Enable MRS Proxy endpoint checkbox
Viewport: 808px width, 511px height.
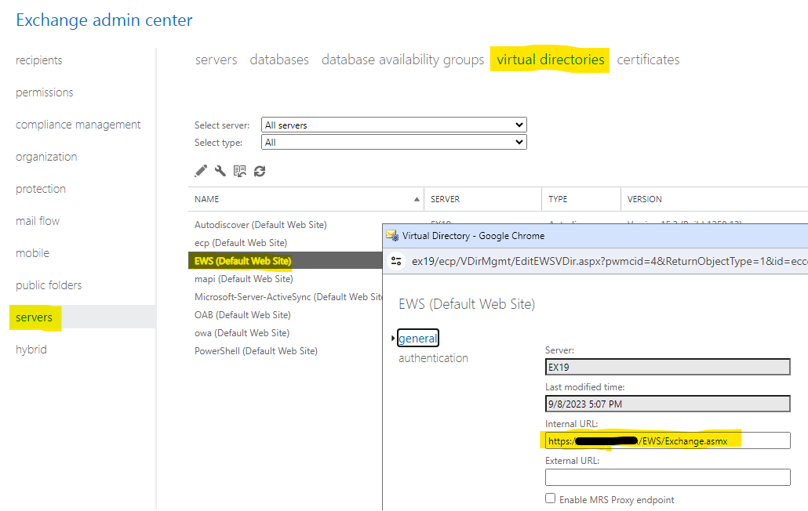[x=551, y=498]
